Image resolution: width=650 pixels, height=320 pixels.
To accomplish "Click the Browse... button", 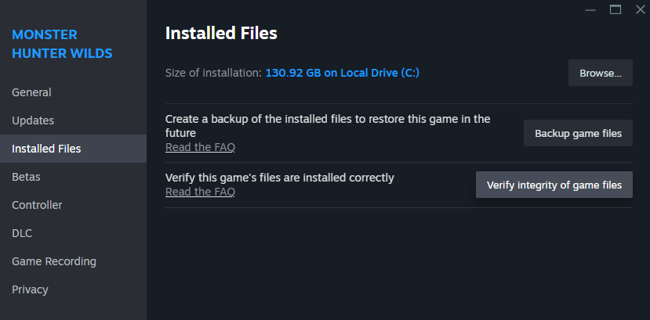I will click(600, 73).
